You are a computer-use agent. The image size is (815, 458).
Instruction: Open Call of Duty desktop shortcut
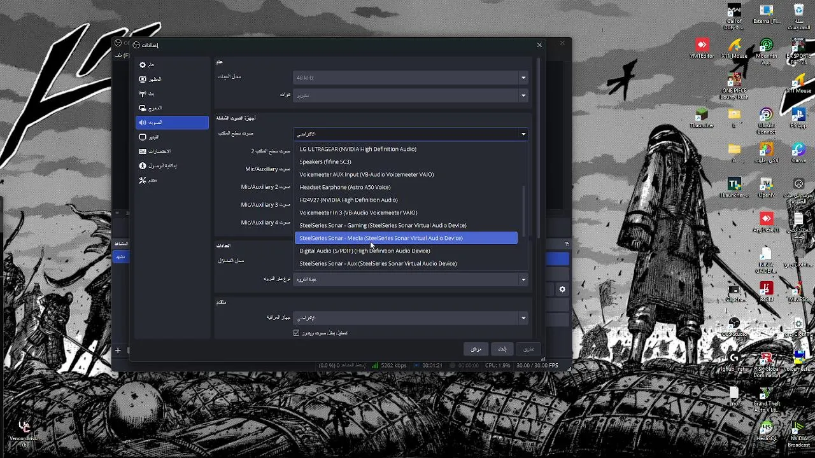734,17
